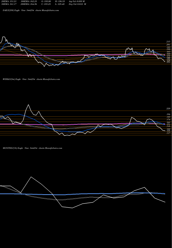Viewport: 172px width, 248px height.
Task: Click the low price L: 128.40
Action: point(60,4)
